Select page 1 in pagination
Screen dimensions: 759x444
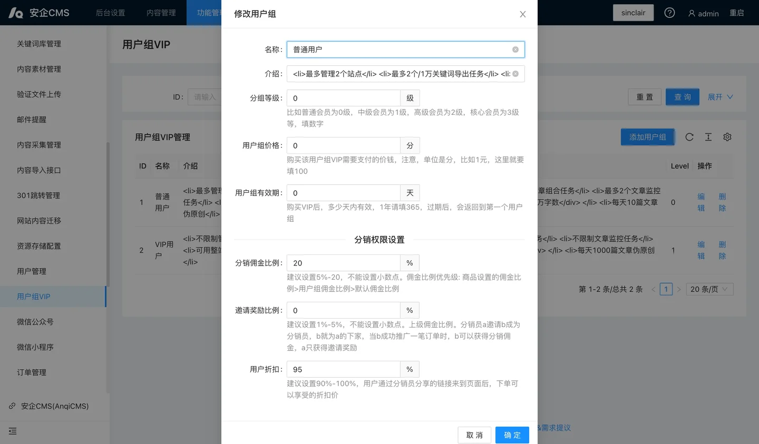point(666,289)
